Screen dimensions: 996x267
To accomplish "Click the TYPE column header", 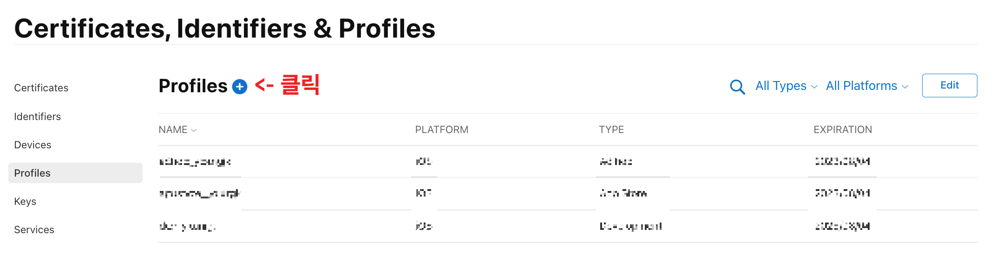I will [611, 130].
